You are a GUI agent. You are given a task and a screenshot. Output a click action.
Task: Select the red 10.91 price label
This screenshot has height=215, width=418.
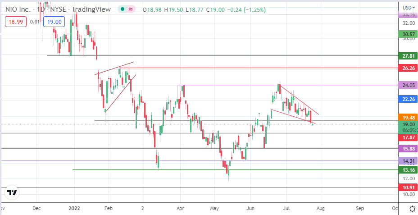(x=408, y=188)
